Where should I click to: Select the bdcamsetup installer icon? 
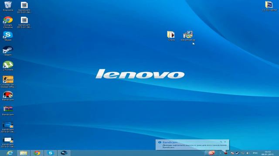pyautogui.click(x=188, y=36)
